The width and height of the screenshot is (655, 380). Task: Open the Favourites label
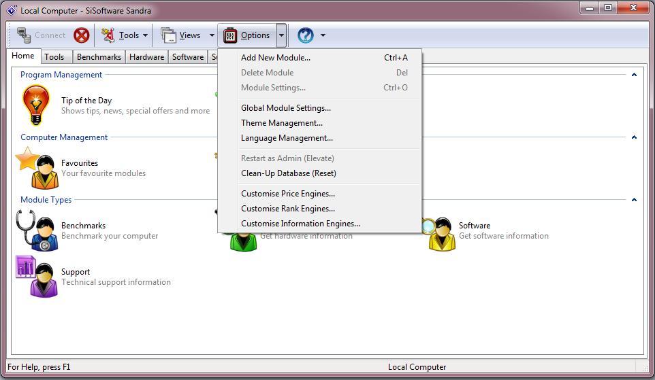pyautogui.click(x=80, y=163)
